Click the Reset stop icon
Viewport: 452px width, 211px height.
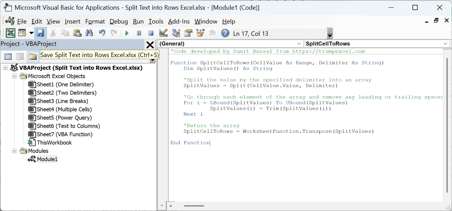point(151,33)
